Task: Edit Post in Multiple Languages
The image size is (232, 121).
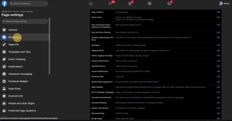Action: tap(218, 92)
